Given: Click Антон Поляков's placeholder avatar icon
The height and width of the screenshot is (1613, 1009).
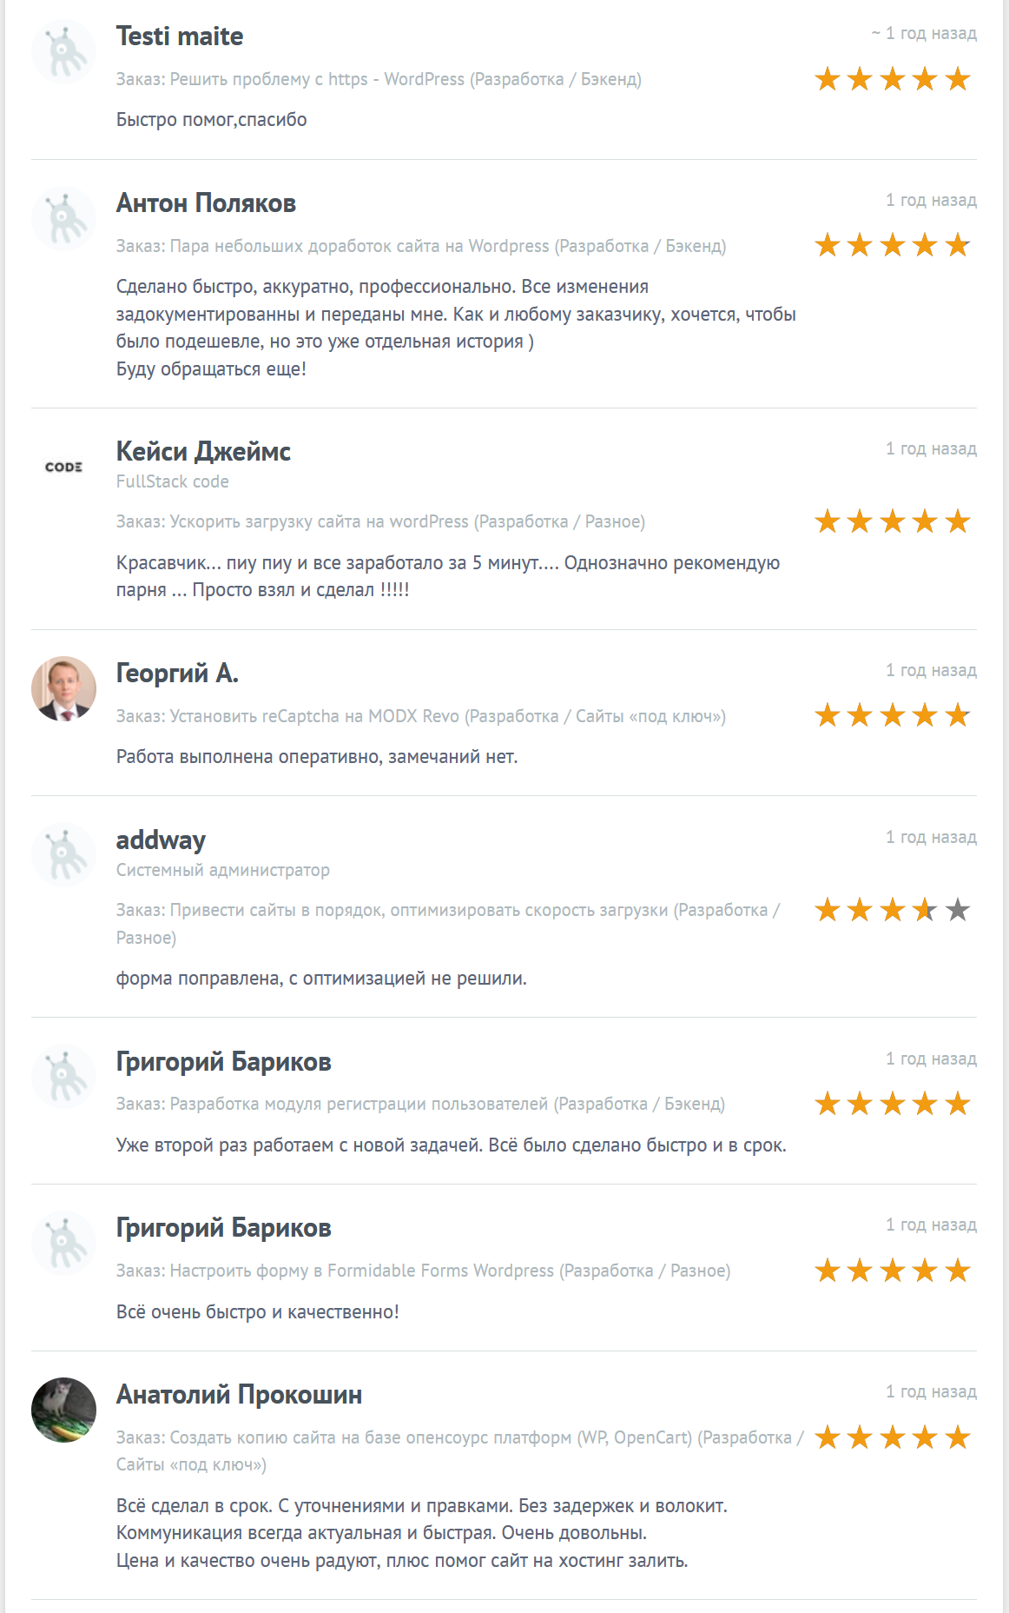Looking at the screenshot, I should tap(63, 218).
